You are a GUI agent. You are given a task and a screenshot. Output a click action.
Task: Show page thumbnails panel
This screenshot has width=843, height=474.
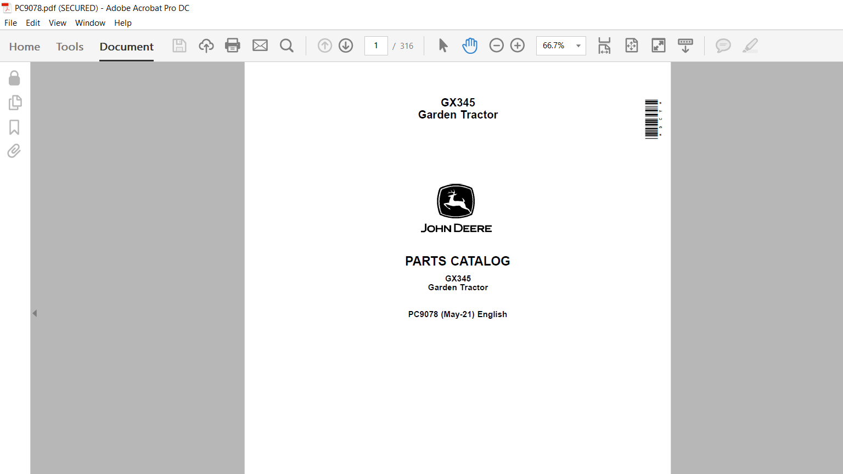pos(15,103)
